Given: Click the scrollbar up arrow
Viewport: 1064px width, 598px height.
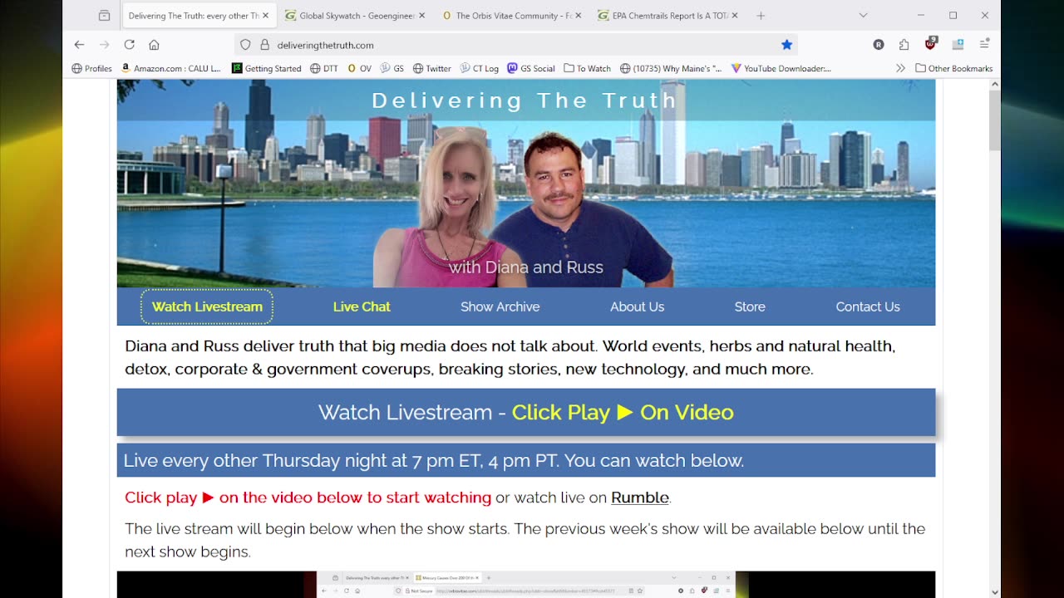Looking at the screenshot, I should click(994, 85).
